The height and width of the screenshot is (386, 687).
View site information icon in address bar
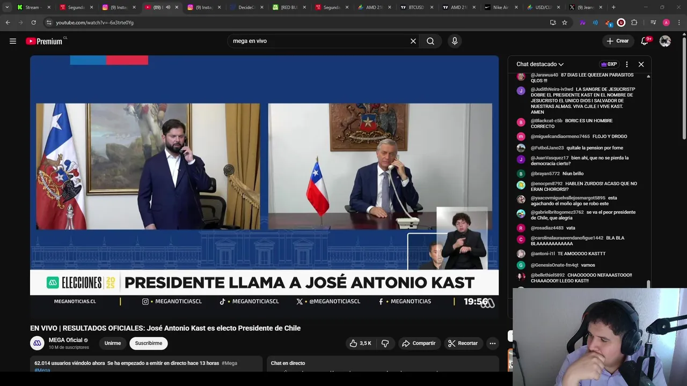coord(48,23)
